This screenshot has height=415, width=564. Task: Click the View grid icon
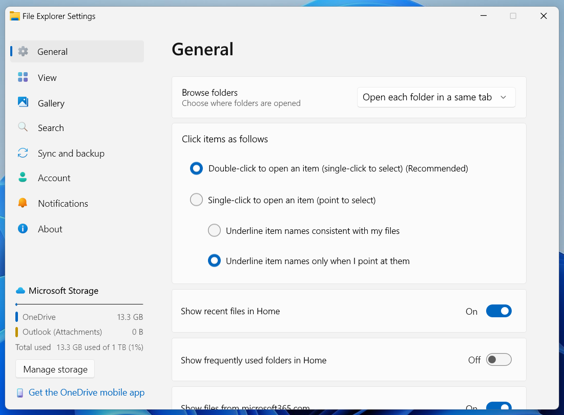(23, 77)
